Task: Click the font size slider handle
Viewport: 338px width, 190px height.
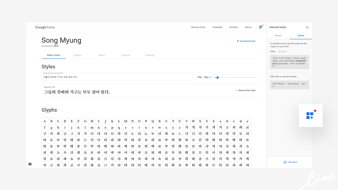Action: (217, 77)
